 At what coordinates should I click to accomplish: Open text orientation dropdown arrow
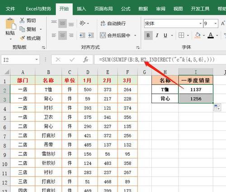tap(88, 24)
